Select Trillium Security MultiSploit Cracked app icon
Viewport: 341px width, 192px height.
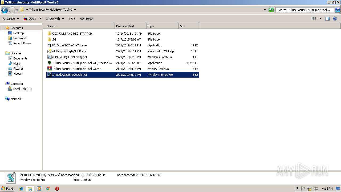pos(49,63)
